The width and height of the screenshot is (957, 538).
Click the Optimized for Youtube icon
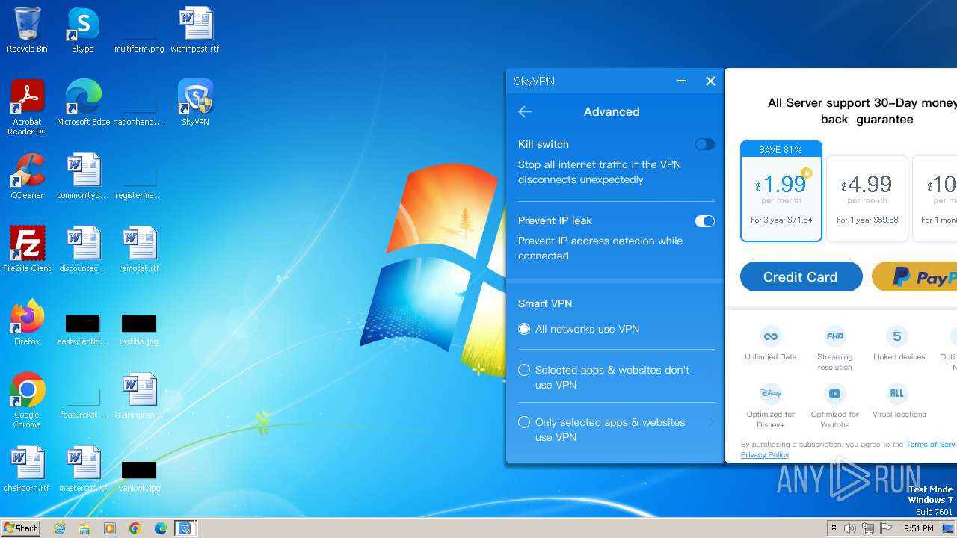point(834,393)
